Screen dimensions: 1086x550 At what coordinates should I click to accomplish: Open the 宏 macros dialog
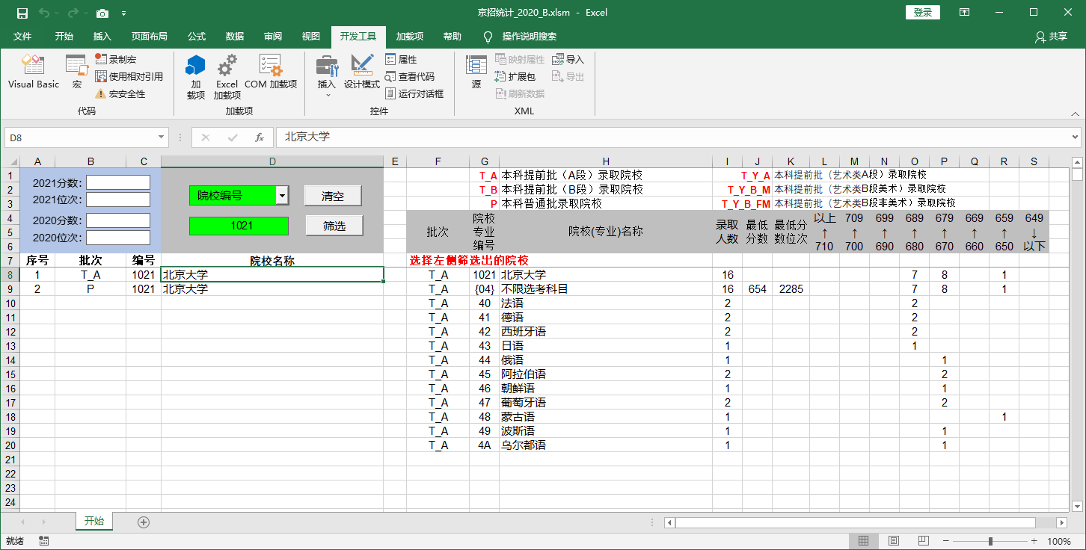click(x=77, y=72)
